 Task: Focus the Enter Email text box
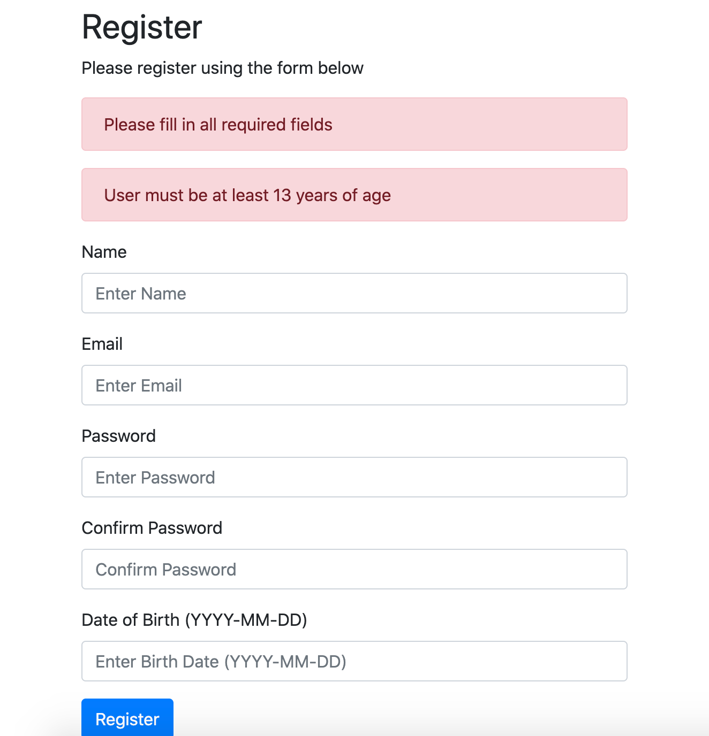pos(353,385)
